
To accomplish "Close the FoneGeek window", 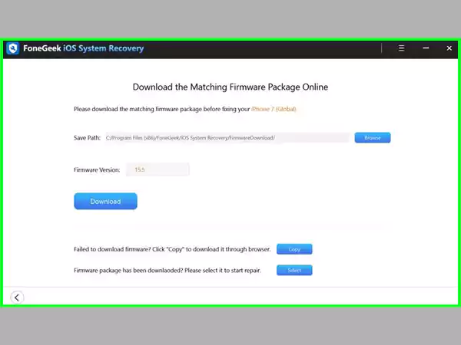I will pyautogui.click(x=449, y=48).
